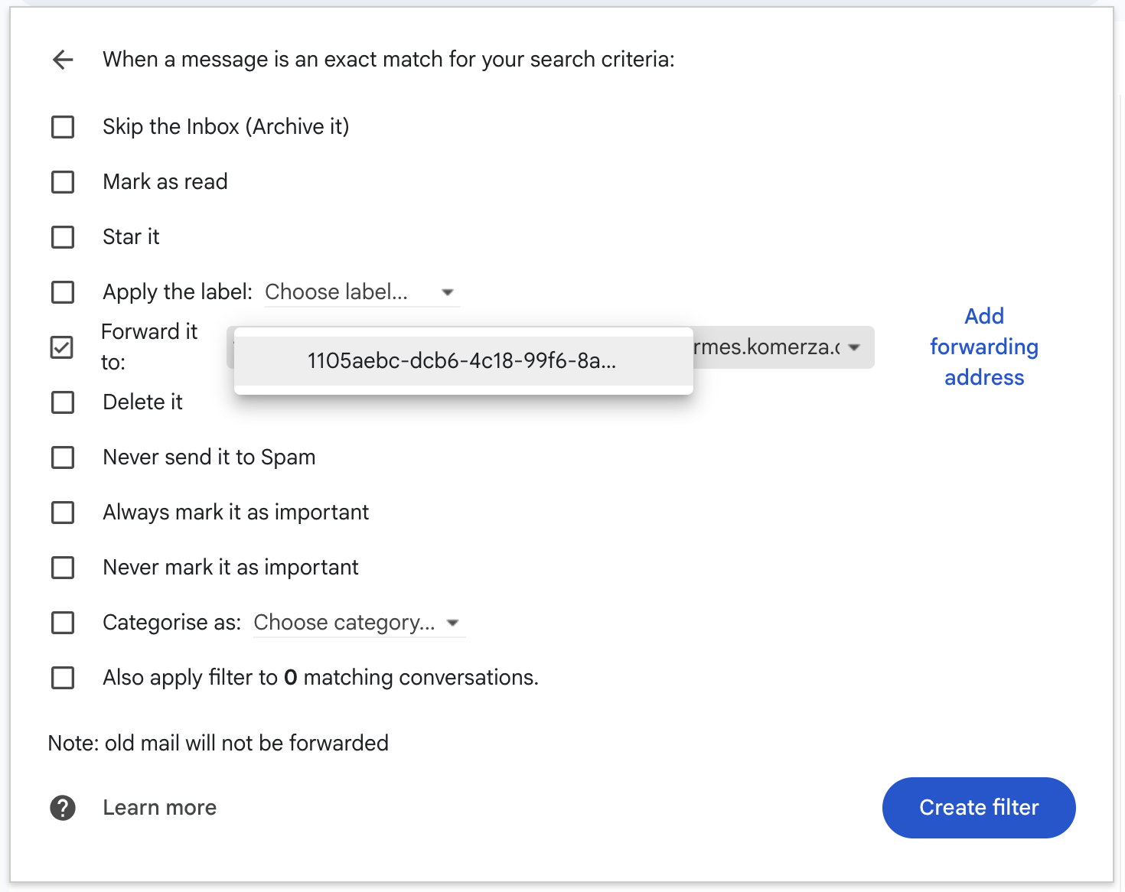The height and width of the screenshot is (892, 1125).
Task: Check the Delete it option
Action: 63,402
